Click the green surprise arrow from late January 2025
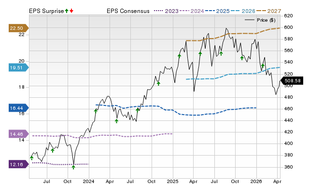Viewport: 309px width, 184px height. click(179, 56)
